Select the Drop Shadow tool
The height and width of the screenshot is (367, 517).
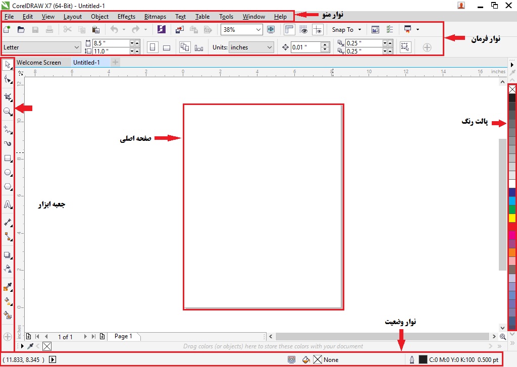tap(8, 255)
